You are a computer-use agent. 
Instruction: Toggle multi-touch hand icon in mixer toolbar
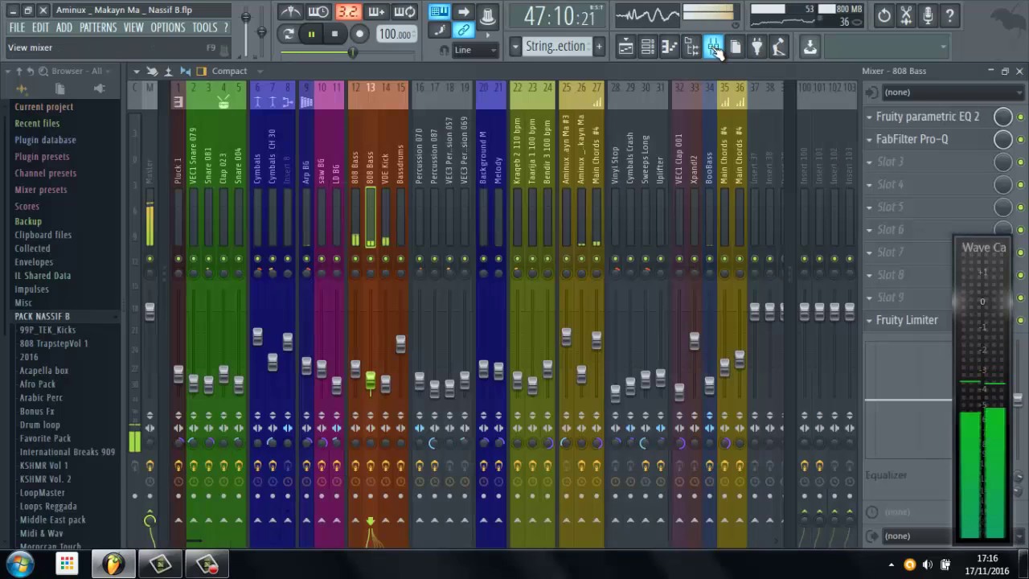152,71
